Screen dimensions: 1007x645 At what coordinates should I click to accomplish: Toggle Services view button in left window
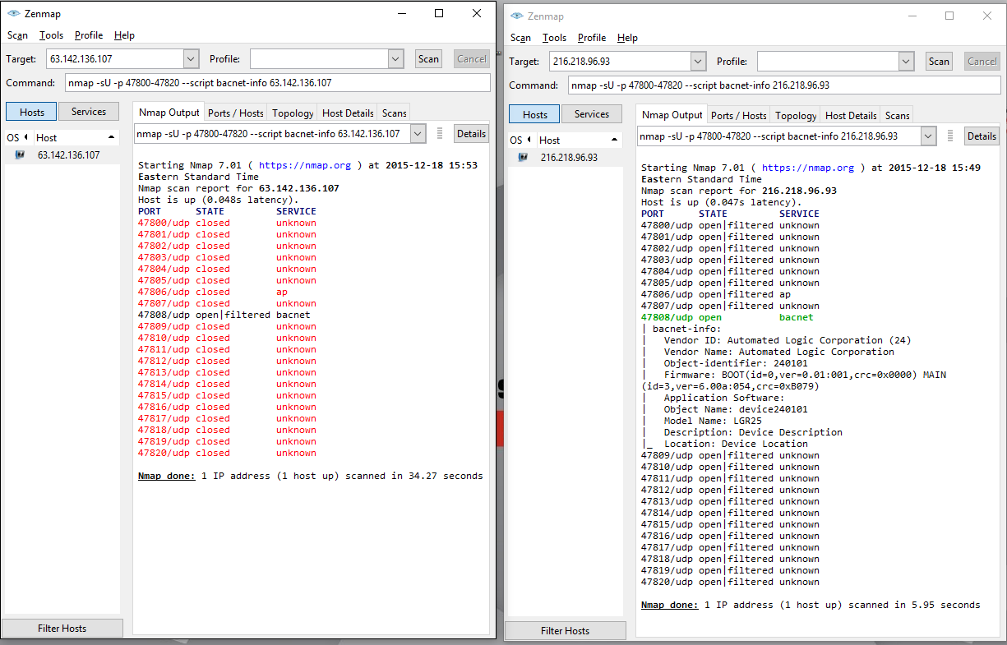coord(89,112)
